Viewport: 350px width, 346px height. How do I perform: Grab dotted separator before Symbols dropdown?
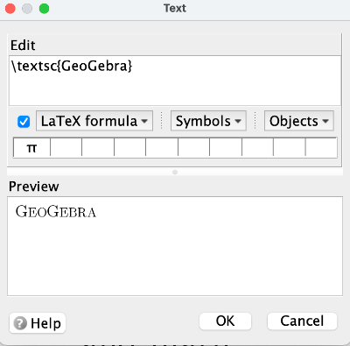click(x=162, y=121)
